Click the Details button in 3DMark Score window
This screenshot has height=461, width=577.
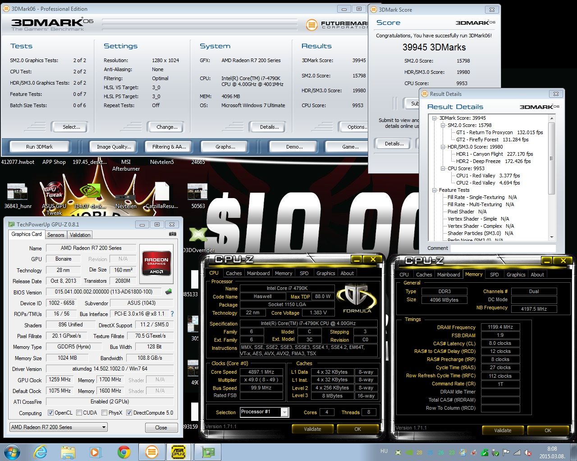tap(394, 144)
